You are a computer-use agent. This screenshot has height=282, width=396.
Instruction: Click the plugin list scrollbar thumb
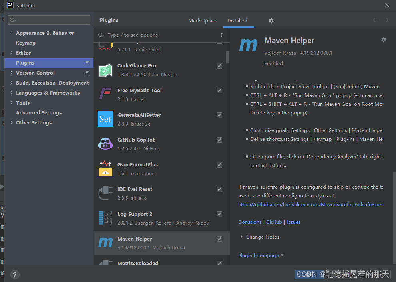pos(228,57)
